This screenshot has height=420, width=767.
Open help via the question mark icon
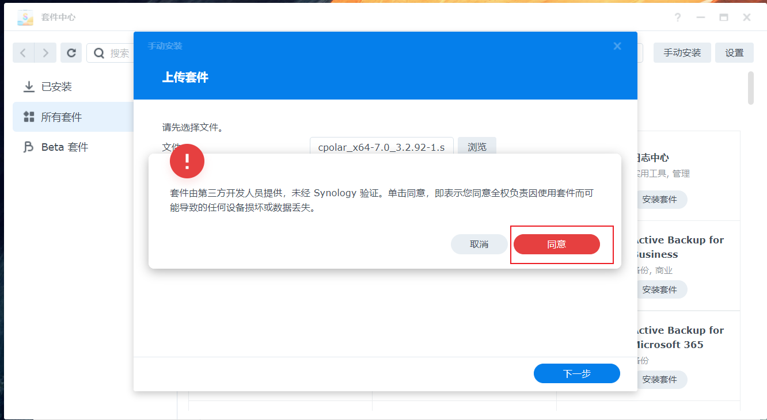(678, 17)
